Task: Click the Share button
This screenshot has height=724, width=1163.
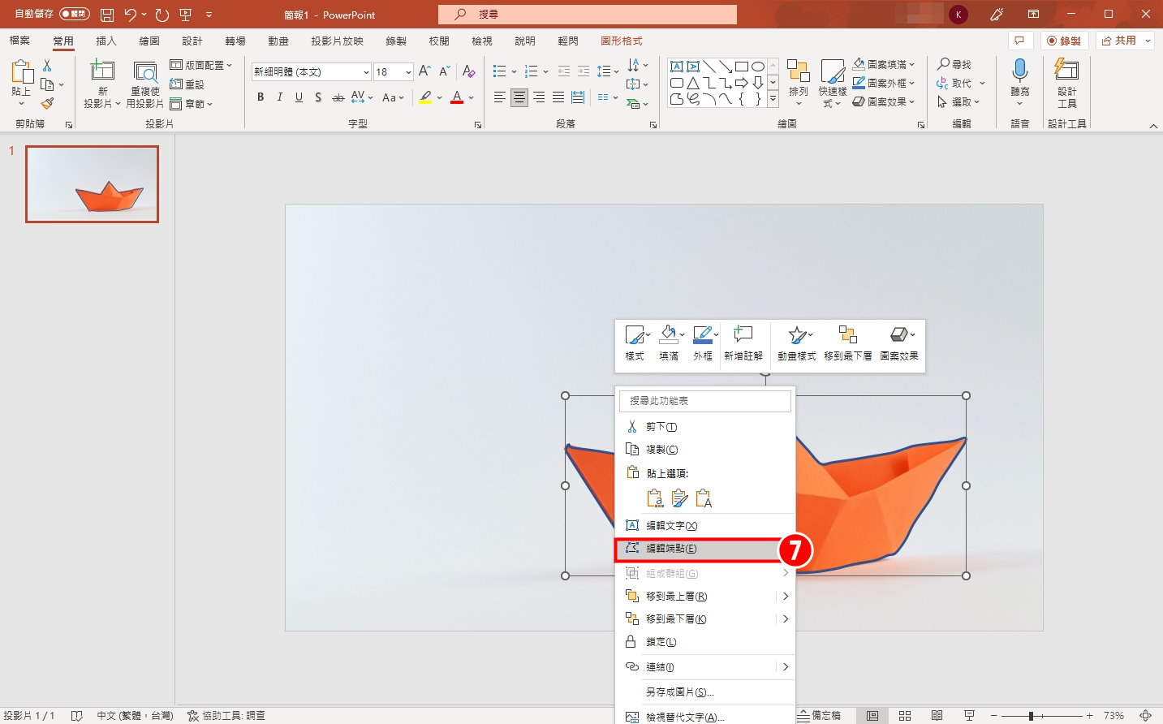Action: tap(1125, 41)
